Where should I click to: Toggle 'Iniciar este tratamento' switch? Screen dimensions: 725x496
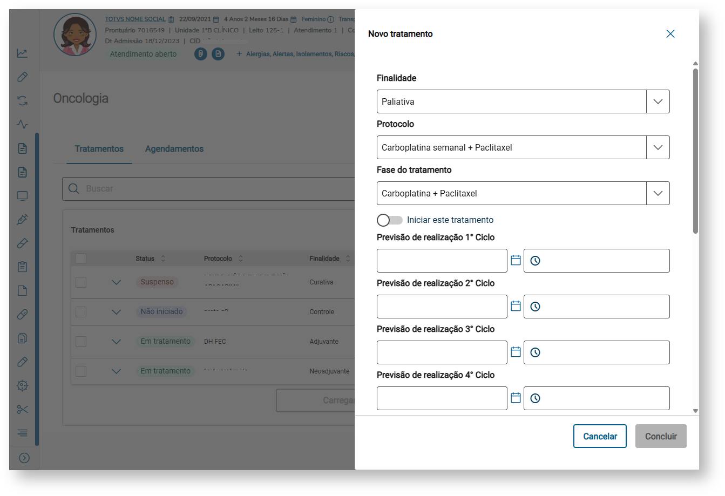point(390,220)
